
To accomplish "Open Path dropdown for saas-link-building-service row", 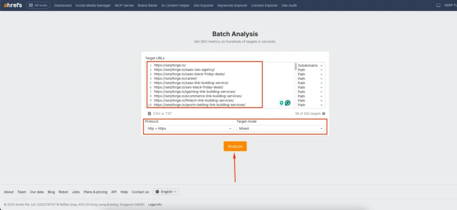I will coord(310,83).
